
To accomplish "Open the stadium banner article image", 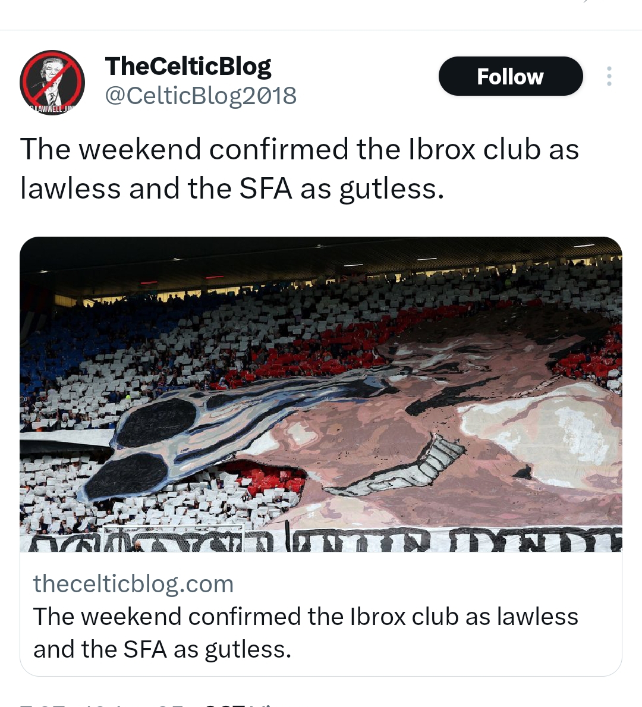I will 321,394.
